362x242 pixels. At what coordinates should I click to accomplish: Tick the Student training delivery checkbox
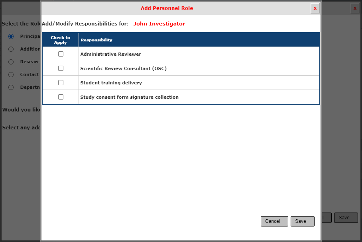tap(61, 82)
